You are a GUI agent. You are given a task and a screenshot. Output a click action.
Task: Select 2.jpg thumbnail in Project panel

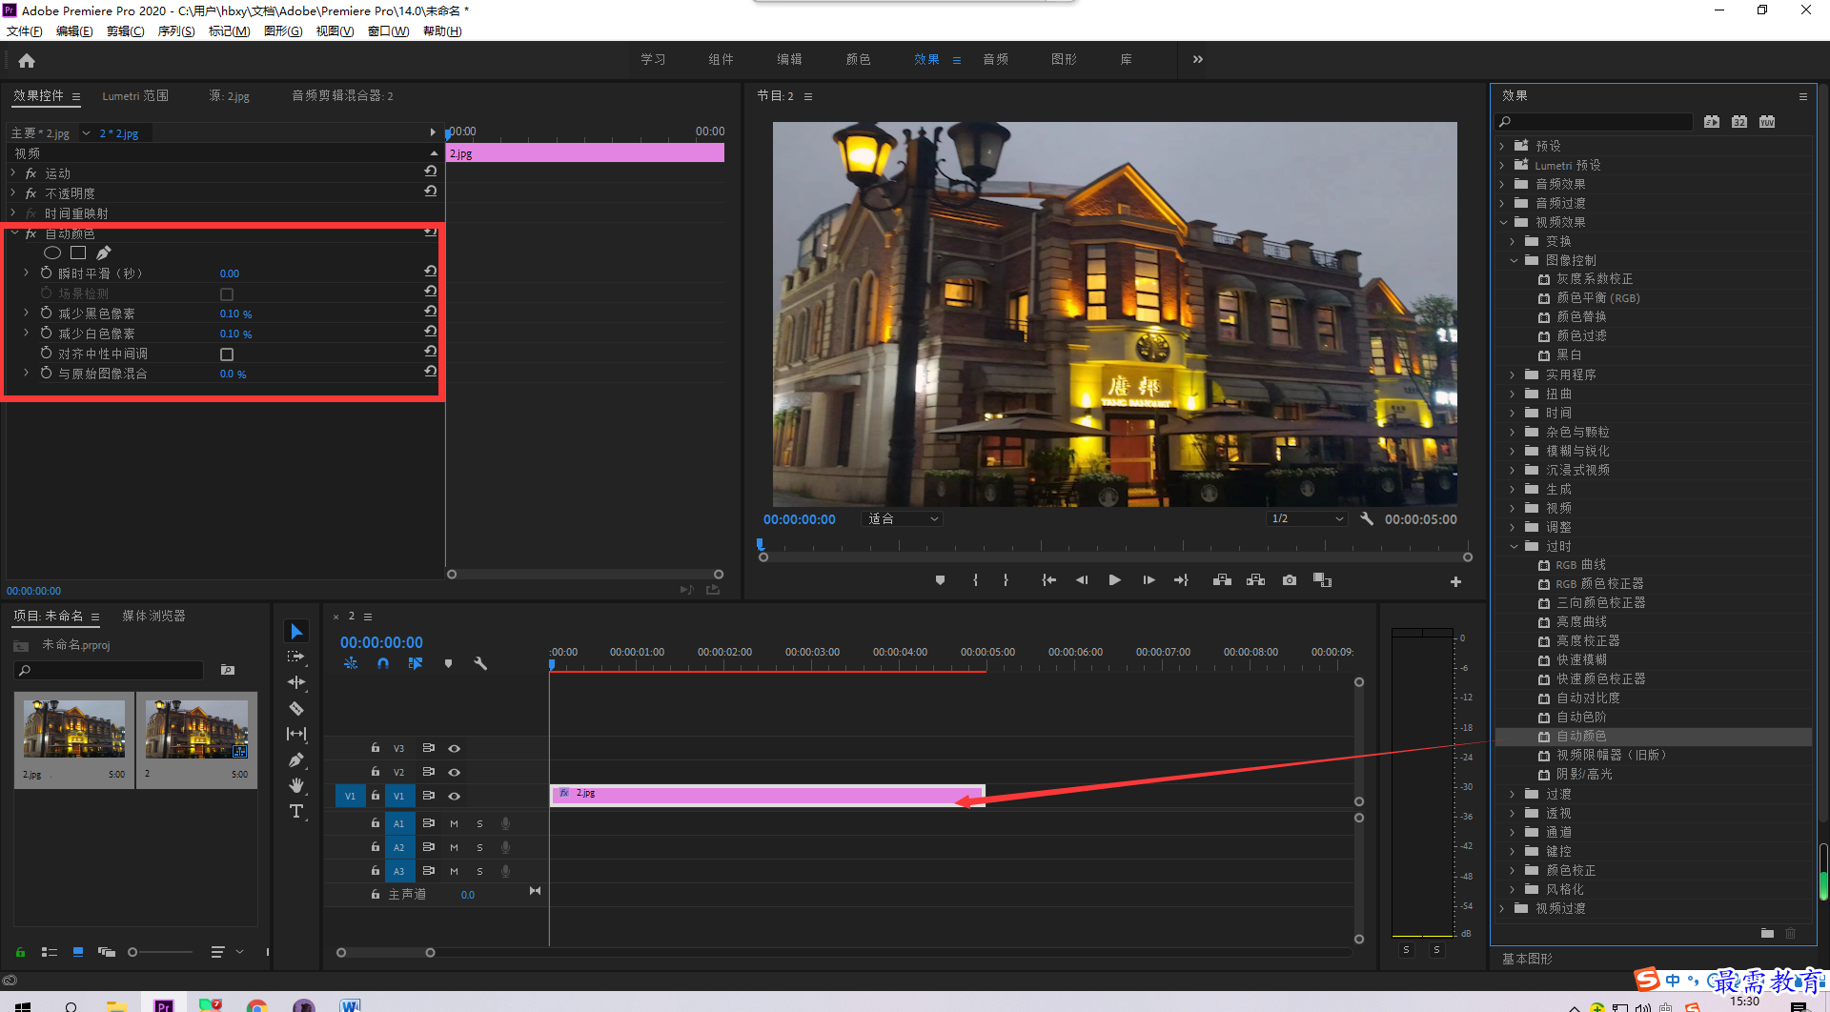point(74,729)
